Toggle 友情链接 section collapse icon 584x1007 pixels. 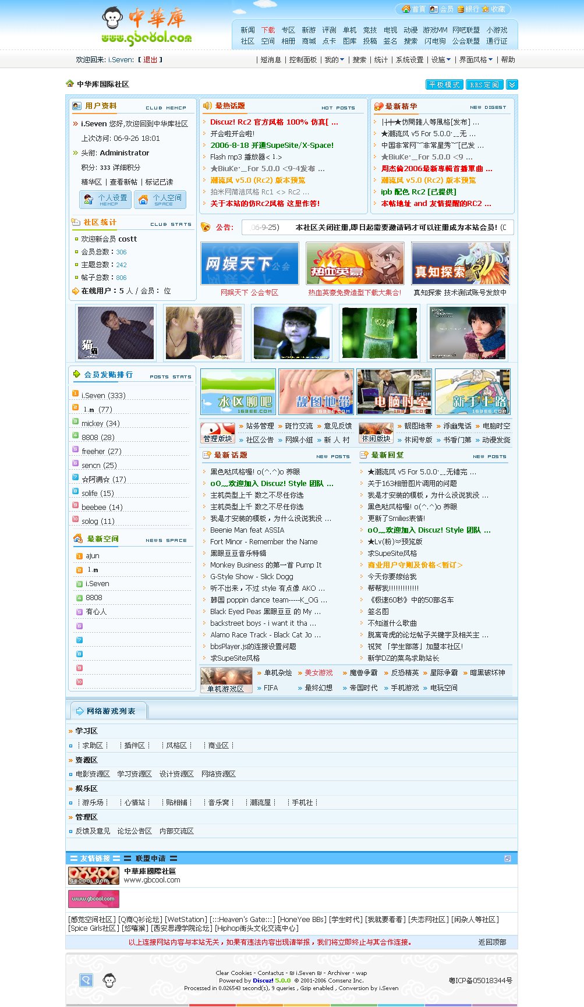tap(507, 859)
